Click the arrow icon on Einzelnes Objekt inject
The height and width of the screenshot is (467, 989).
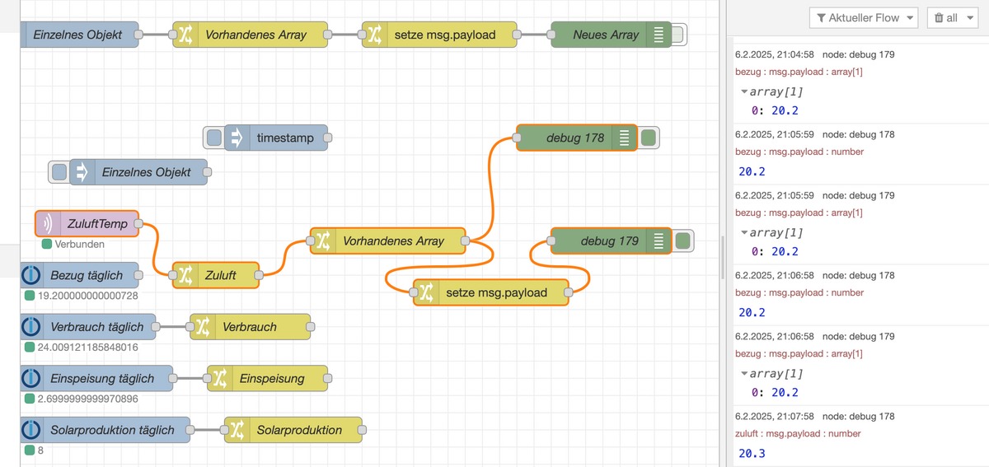point(82,172)
